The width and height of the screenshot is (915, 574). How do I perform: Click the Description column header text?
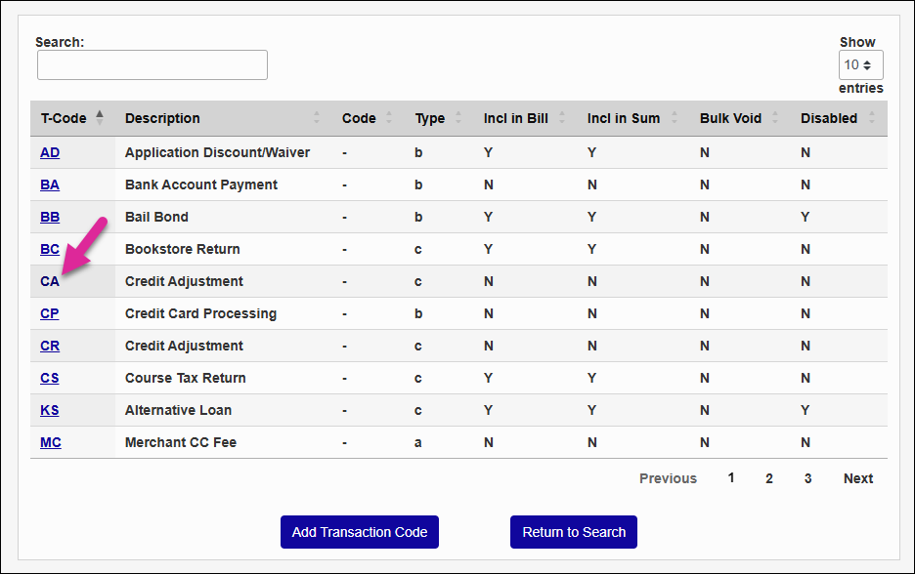(162, 118)
